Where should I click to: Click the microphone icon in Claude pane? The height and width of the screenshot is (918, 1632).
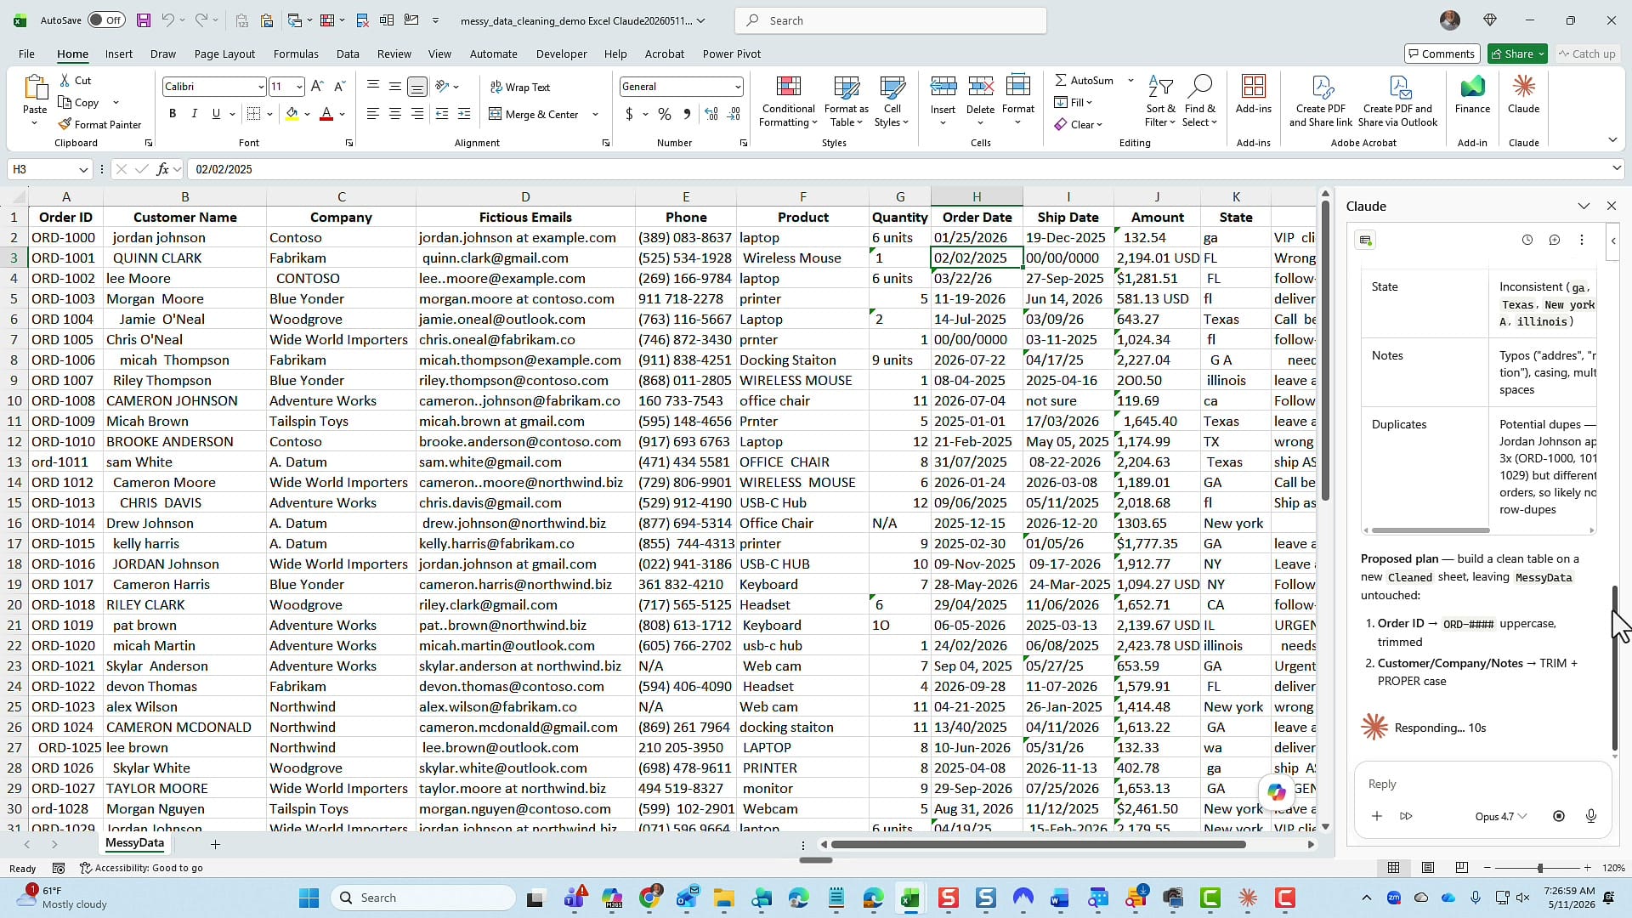[1590, 816]
